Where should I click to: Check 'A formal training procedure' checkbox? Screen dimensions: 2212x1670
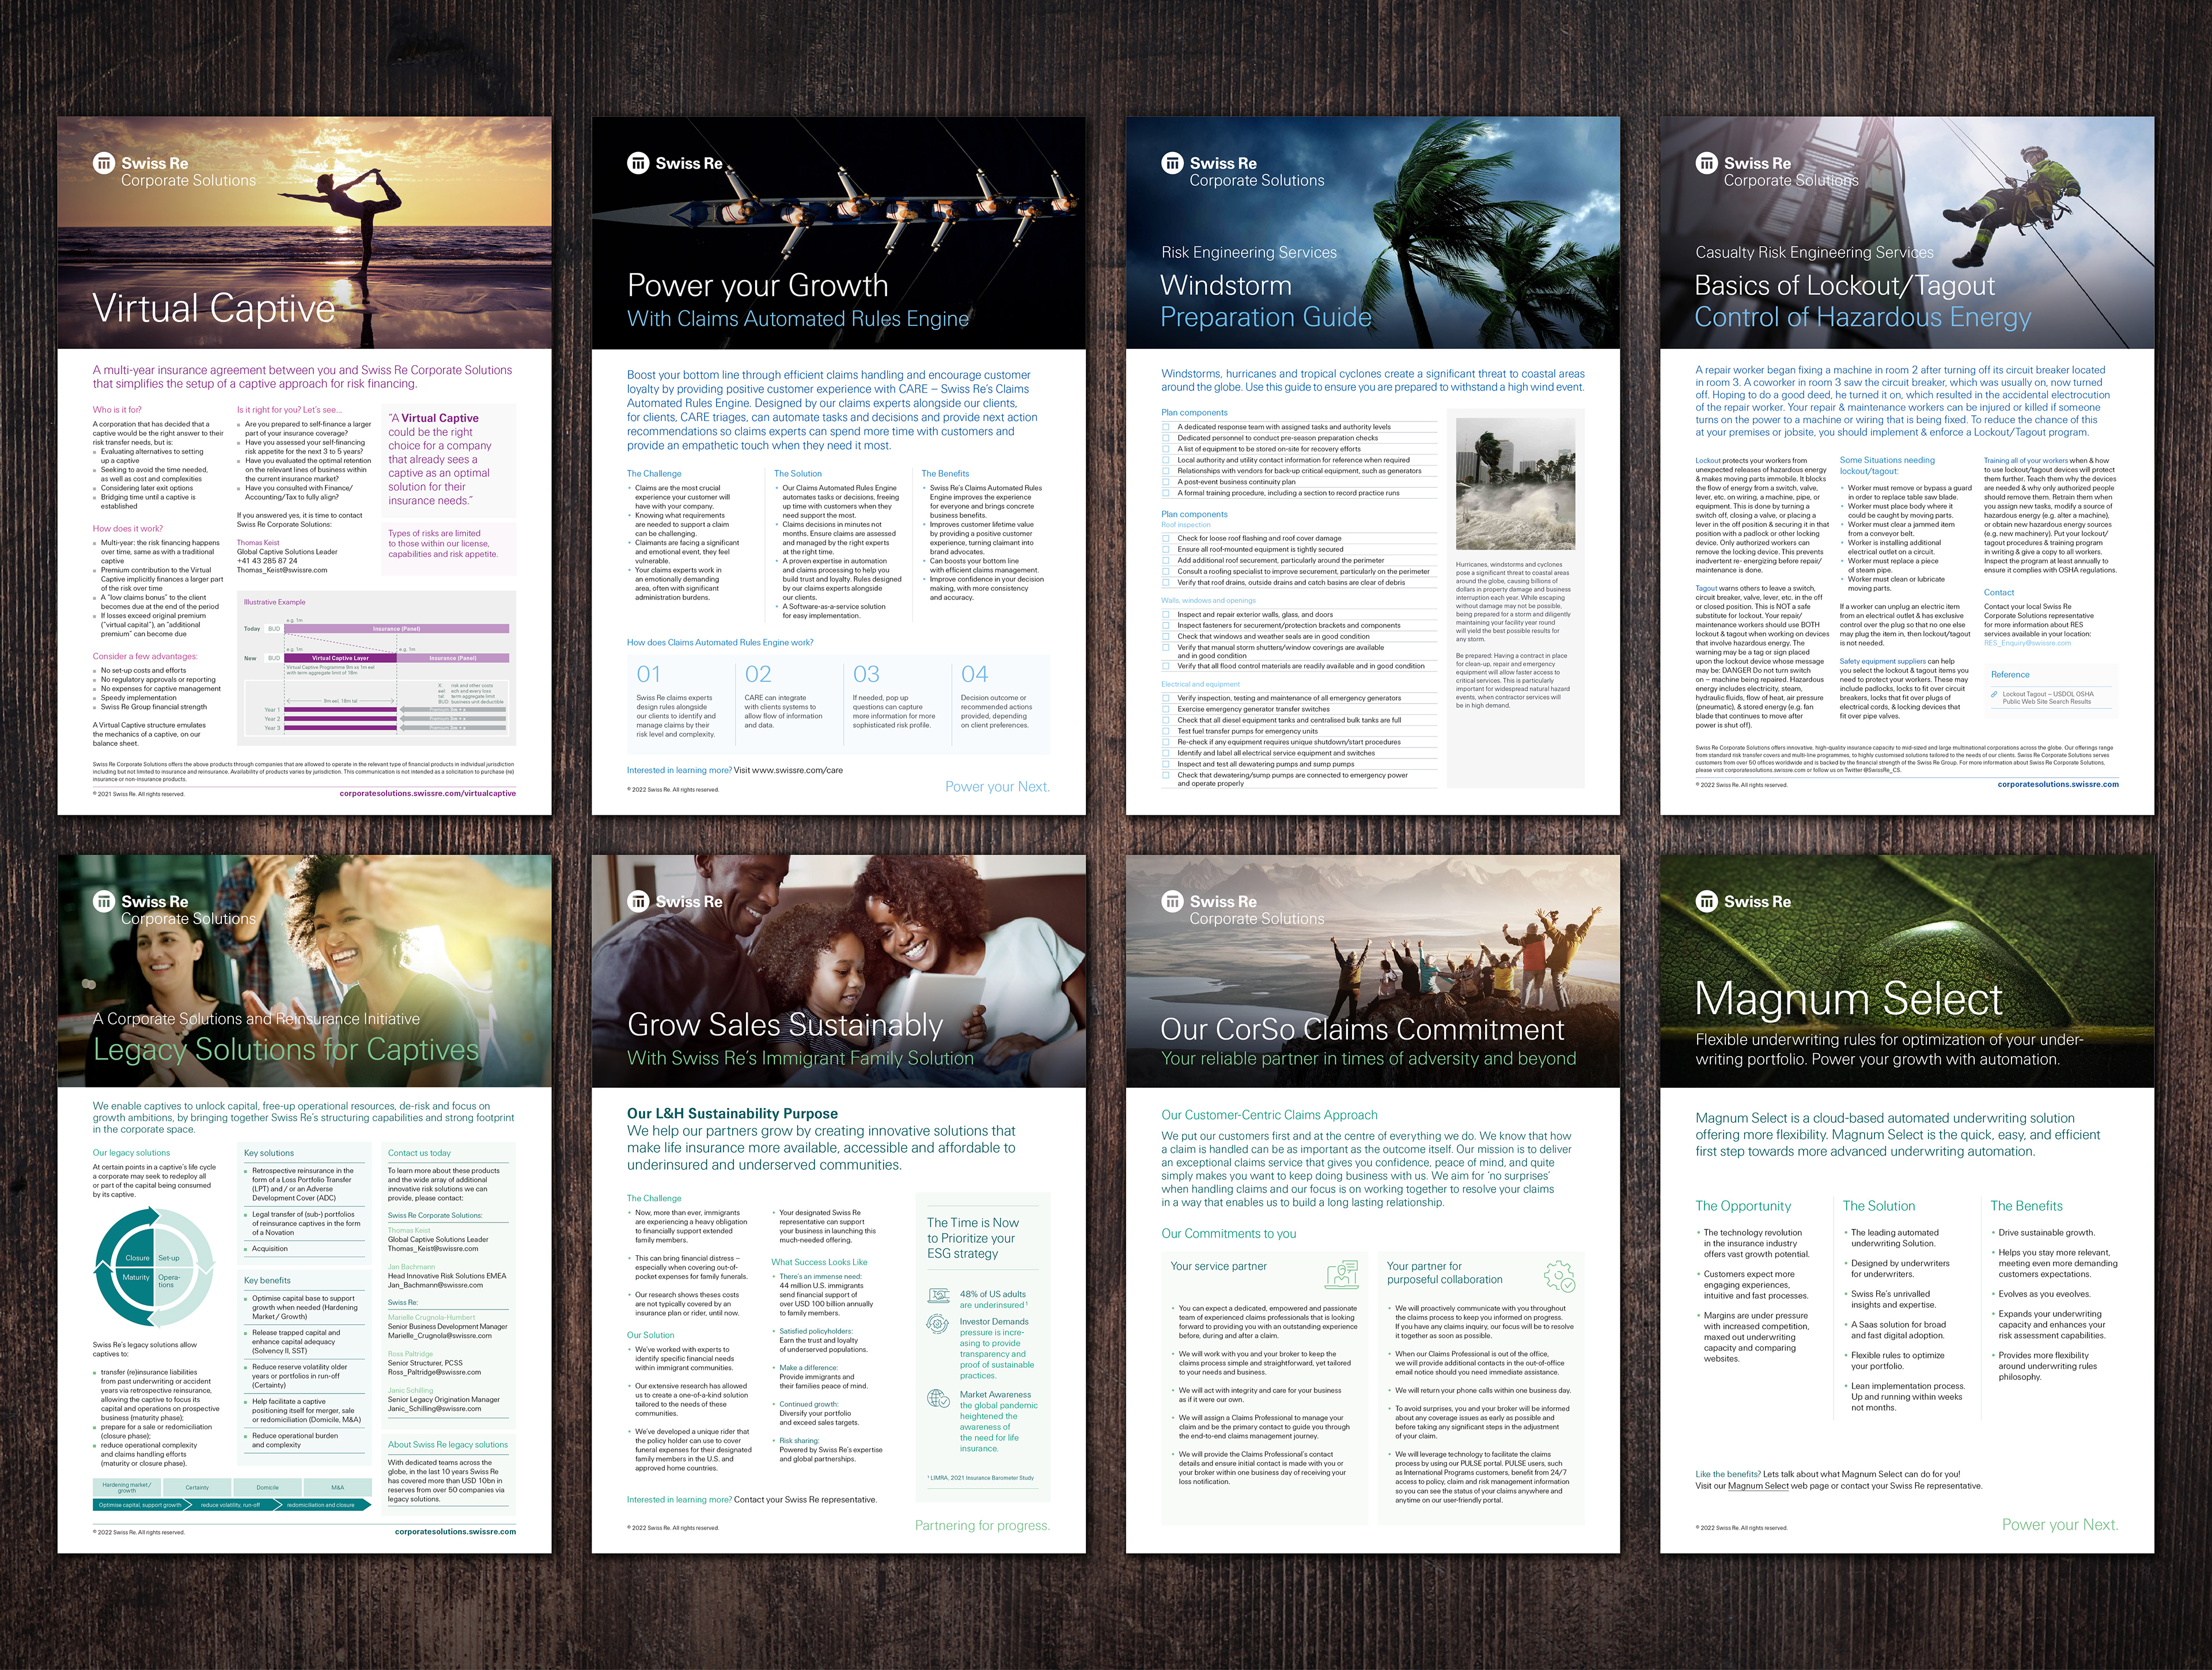(x=1166, y=493)
